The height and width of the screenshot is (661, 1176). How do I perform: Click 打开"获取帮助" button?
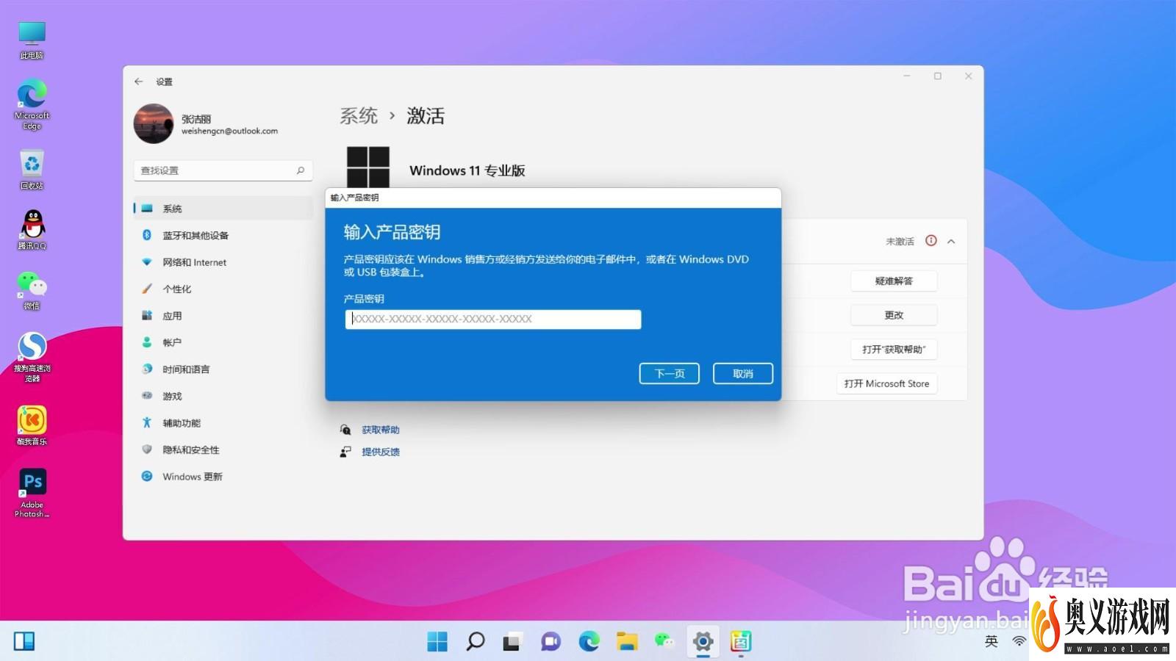894,350
